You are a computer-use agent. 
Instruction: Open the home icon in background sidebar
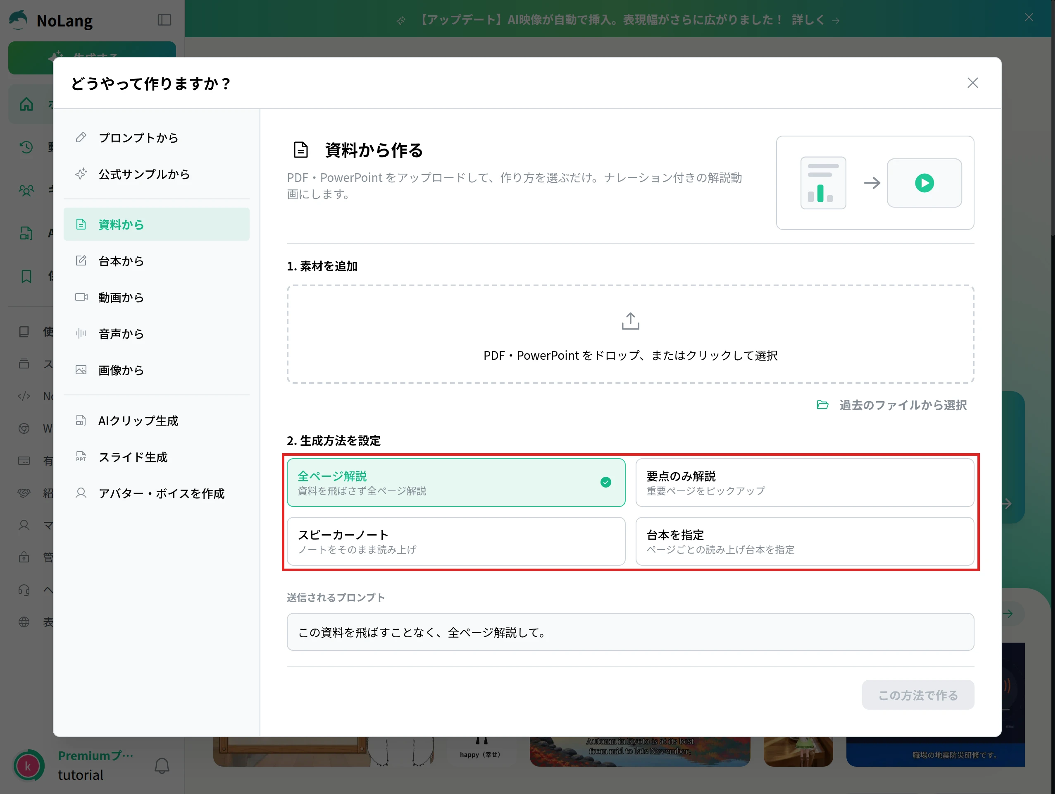[26, 104]
